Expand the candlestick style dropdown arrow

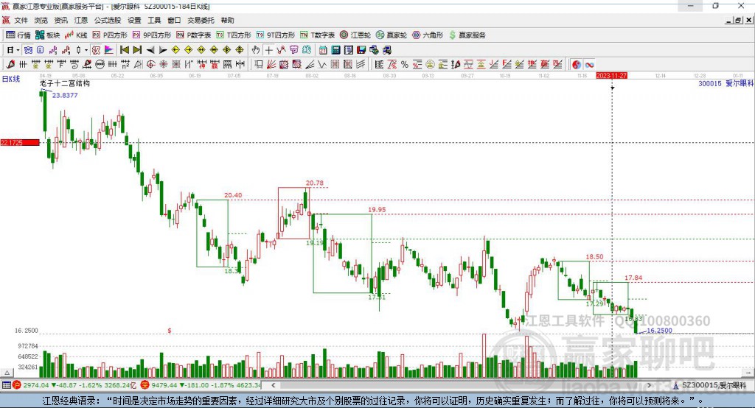coord(86,50)
